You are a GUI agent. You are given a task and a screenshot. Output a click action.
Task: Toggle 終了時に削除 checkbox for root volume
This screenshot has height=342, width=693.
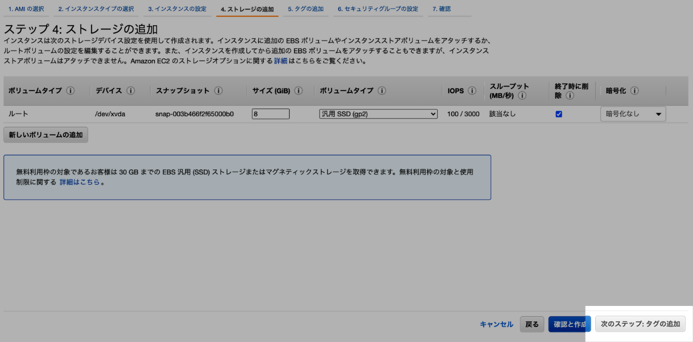(559, 114)
